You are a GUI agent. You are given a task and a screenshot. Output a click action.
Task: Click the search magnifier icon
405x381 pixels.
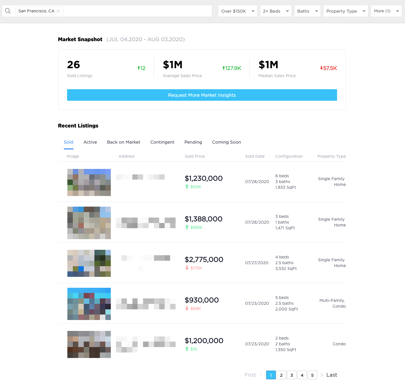8,11
